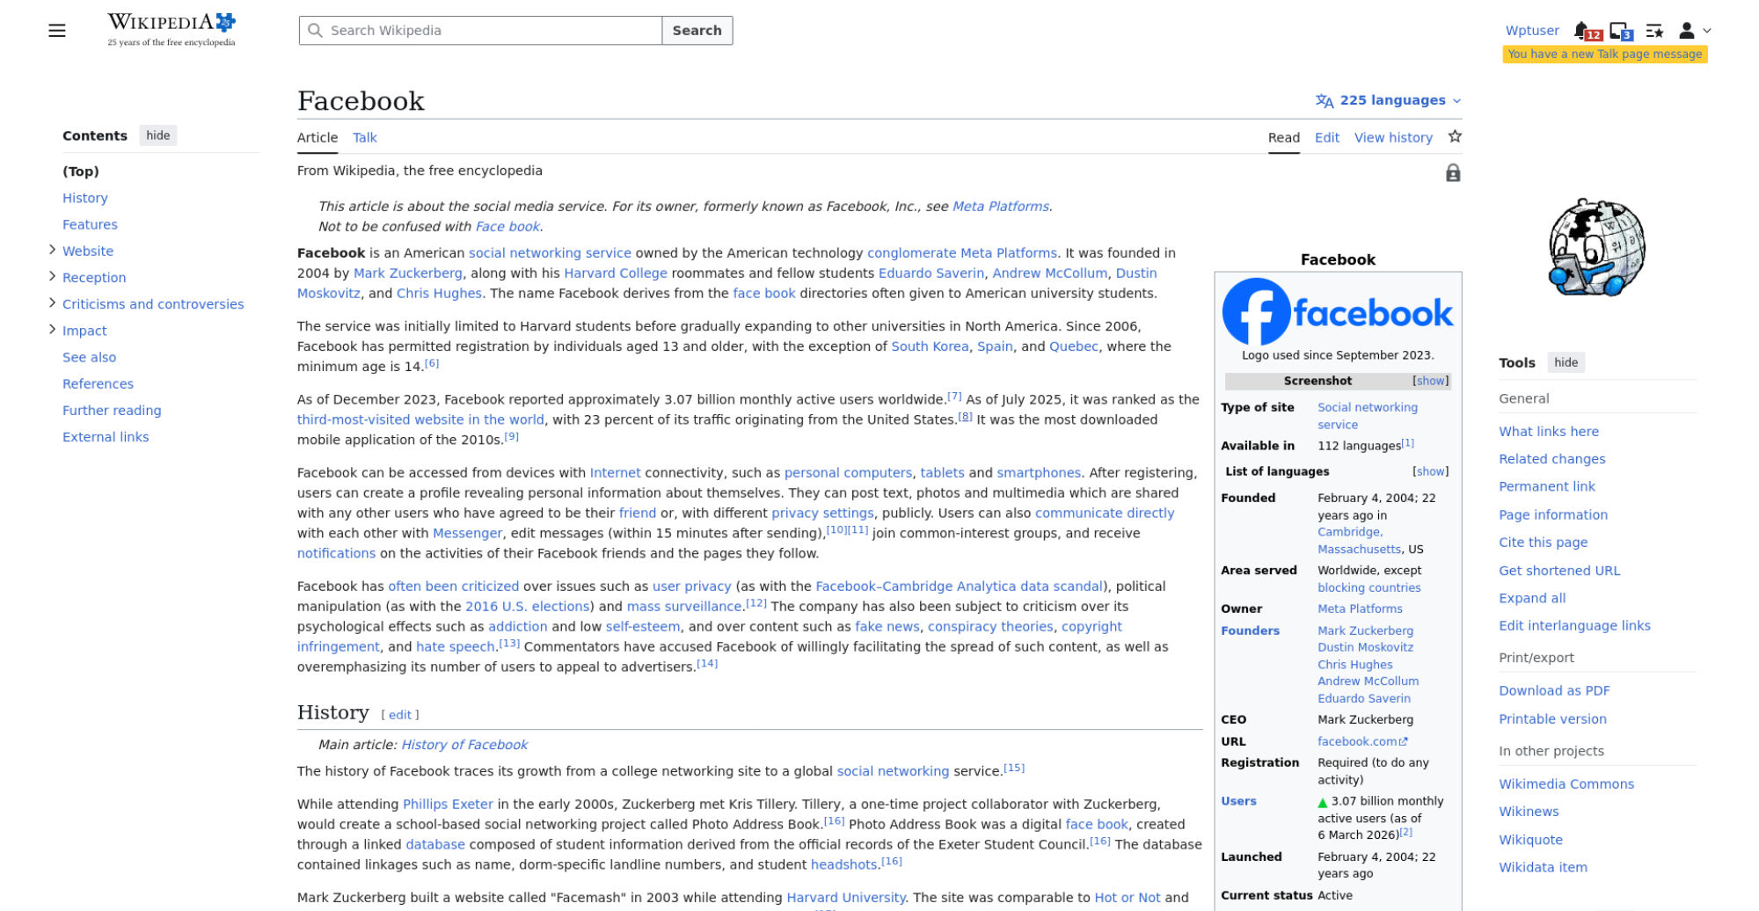
Task: Open the watchlist icon
Action: 1654,31
